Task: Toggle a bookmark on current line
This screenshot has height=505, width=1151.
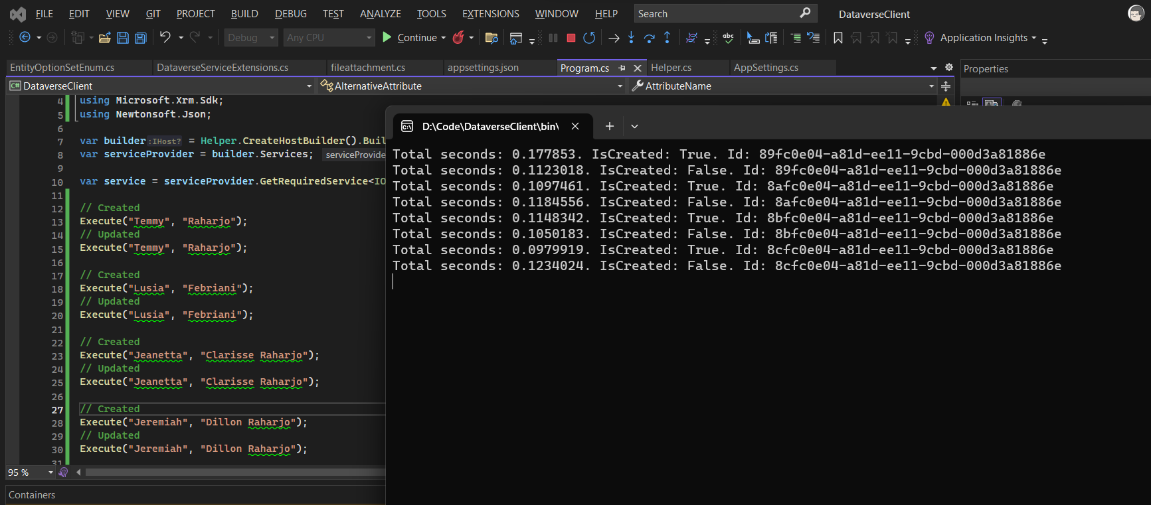Action: [838, 38]
